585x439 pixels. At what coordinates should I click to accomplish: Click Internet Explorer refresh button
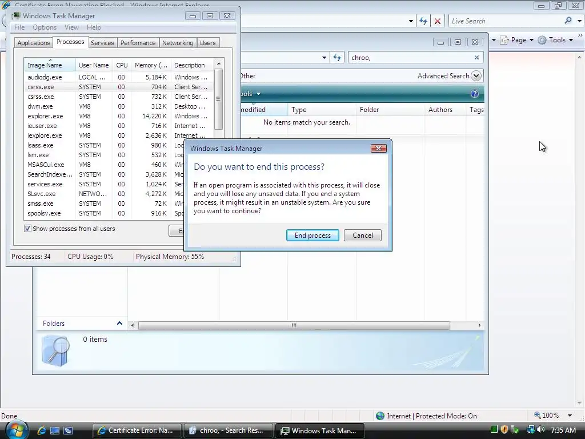(x=423, y=21)
